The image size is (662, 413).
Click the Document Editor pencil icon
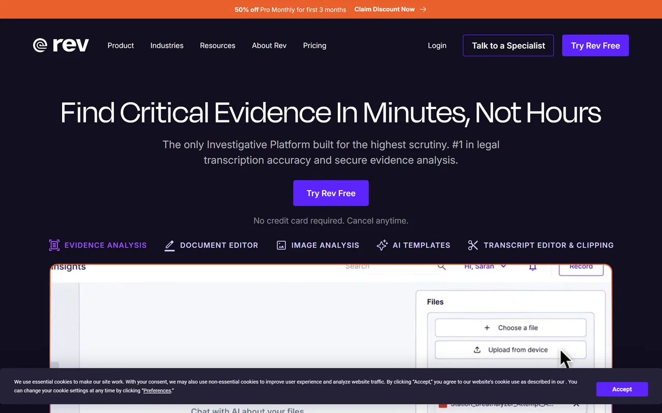tap(170, 245)
